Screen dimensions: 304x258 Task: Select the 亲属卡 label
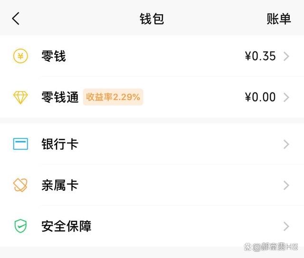[x=60, y=185]
